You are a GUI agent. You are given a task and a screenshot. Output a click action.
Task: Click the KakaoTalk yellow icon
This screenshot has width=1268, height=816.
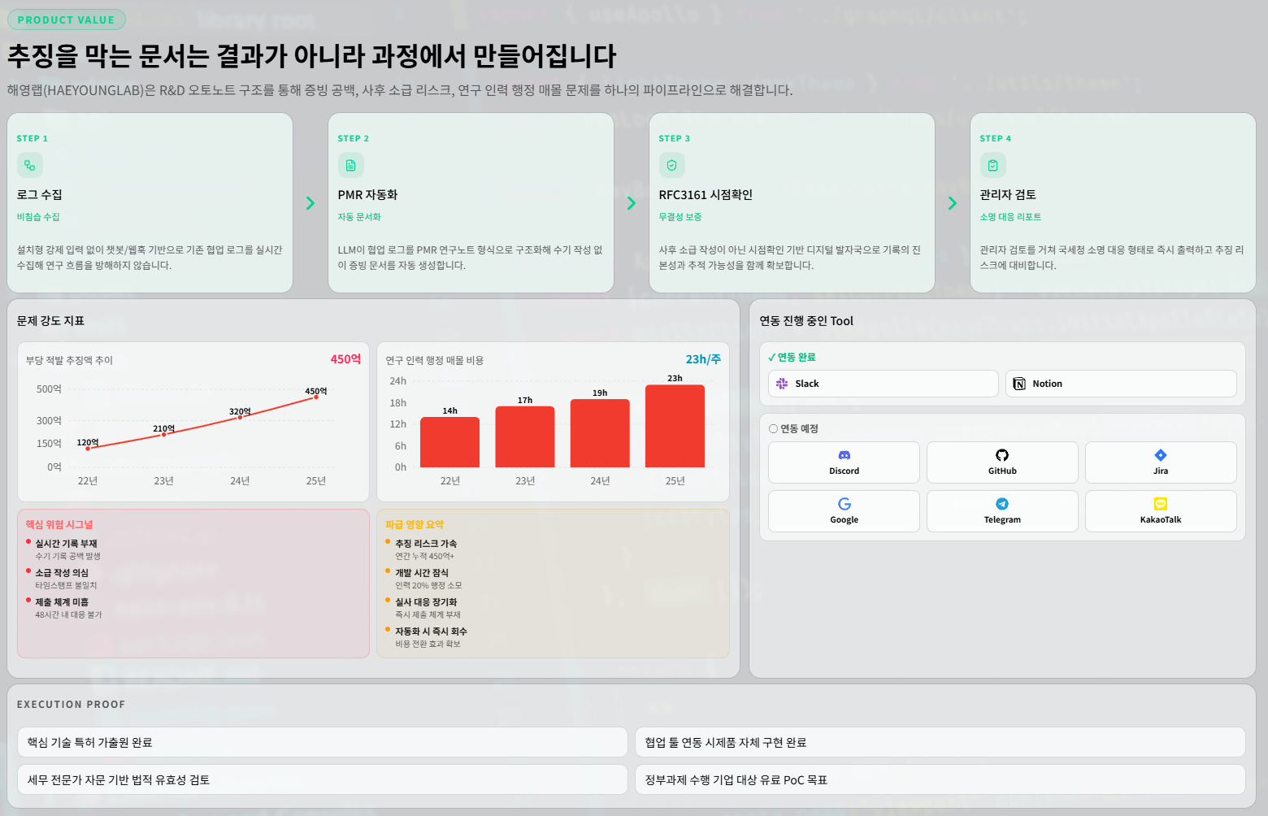(x=1161, y=504)
